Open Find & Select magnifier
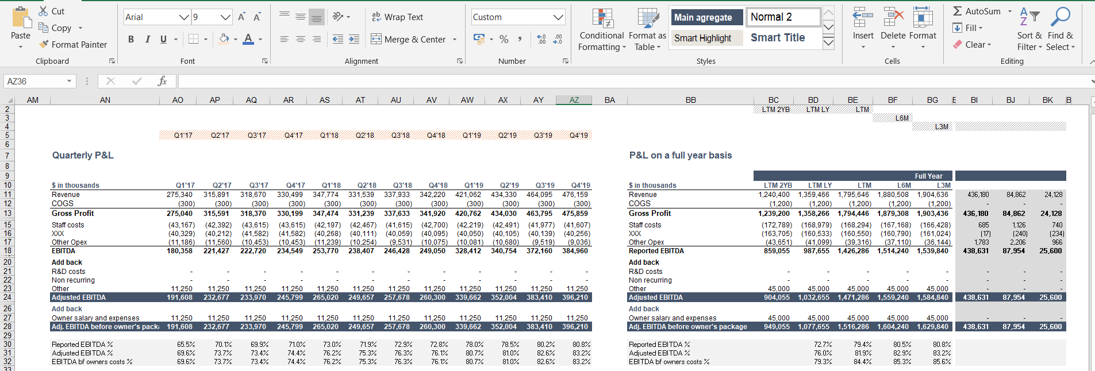Image resolution: width=1095 pixels, height=371 pixels. coord(1060,29)
